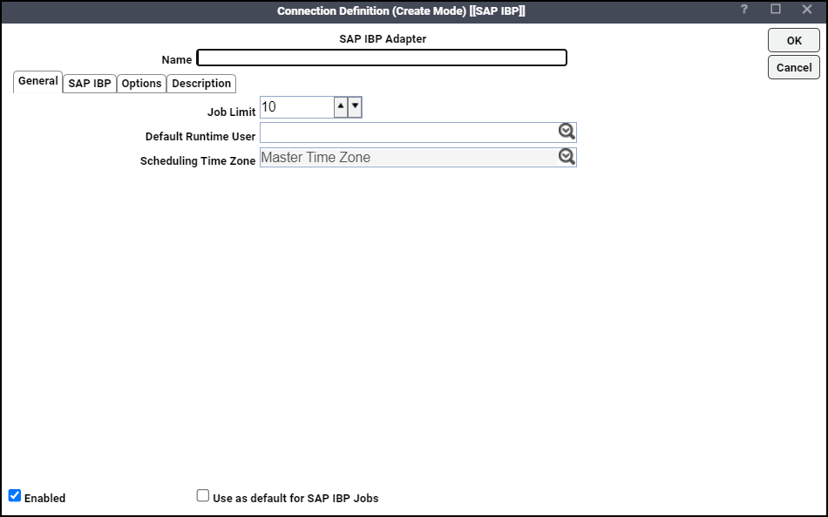The height and width of the screenshot is (517, 828).
Task: Maximize the Connection Definition window
Action: (x=775, y=9)
